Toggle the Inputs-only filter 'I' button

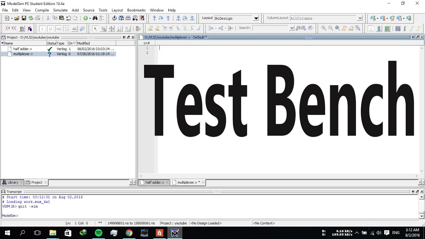click(42, 29)
